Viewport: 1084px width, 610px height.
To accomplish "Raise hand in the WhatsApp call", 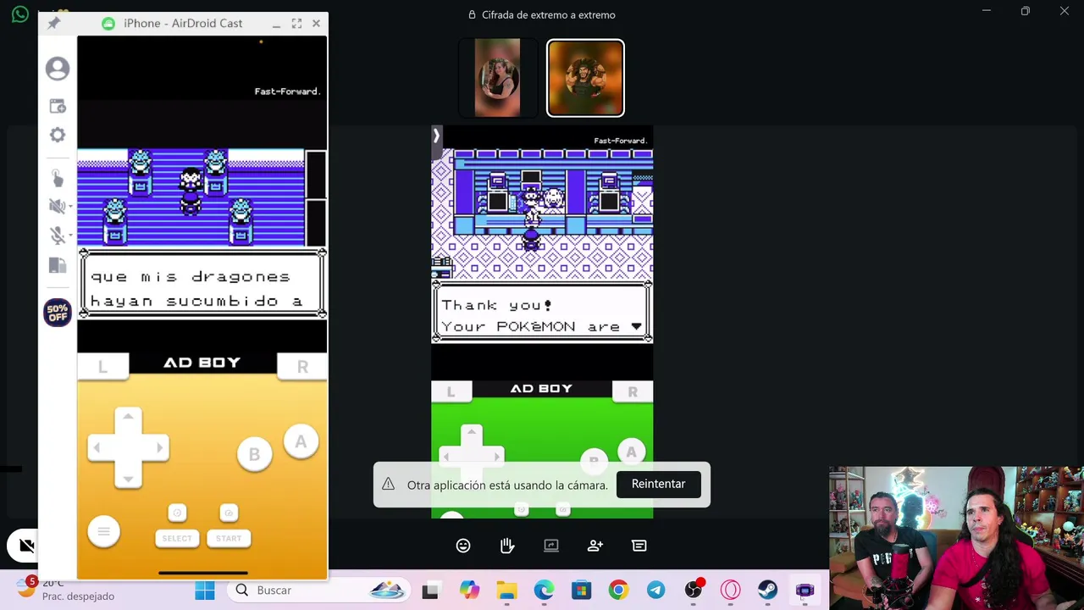I will click(x=507, y=546).
